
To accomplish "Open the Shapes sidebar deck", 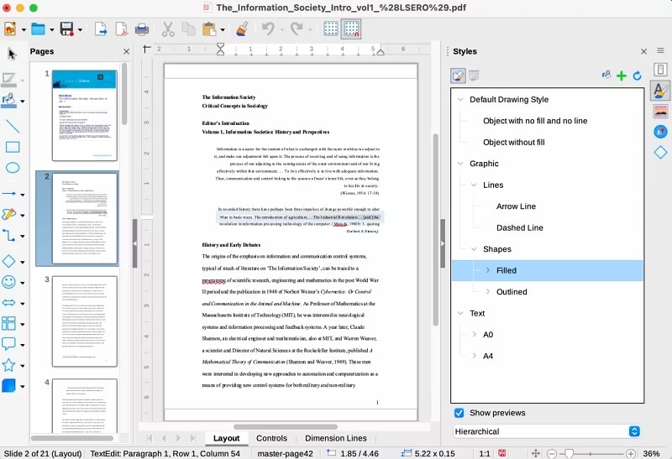I will click(x=660, y=152).
